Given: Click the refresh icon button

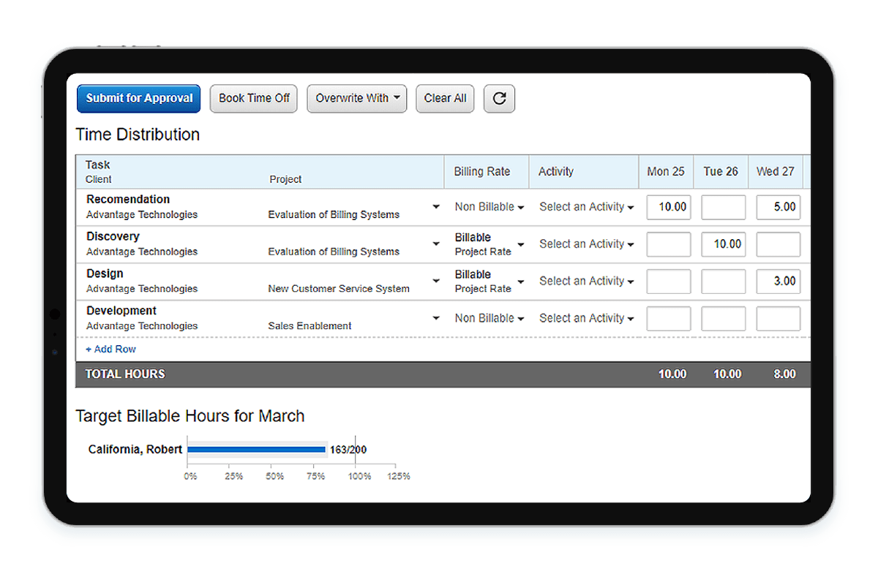Looking at the screenshot, I should tap(499, 99).
